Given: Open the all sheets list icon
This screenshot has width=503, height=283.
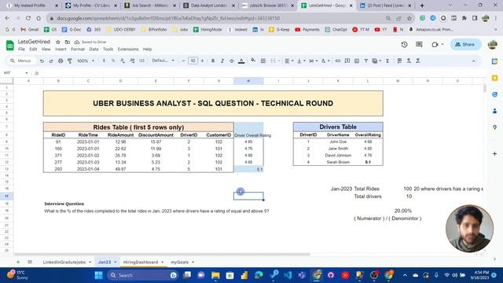Looking at the screenshot, I should pyautogui.click(x=30, y=262).
